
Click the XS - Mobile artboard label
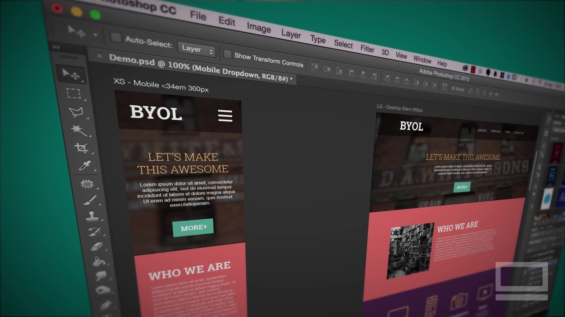(x=161, y=85)
